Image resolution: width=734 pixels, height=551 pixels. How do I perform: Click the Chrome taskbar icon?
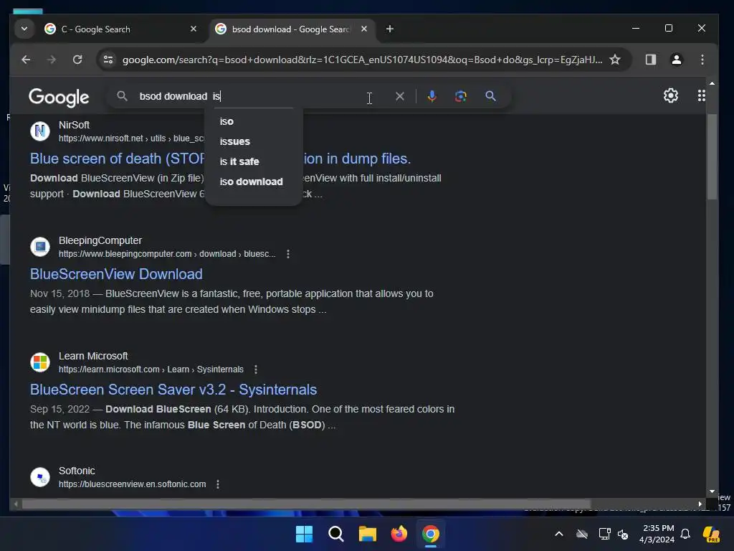click(x=431, y=534)
